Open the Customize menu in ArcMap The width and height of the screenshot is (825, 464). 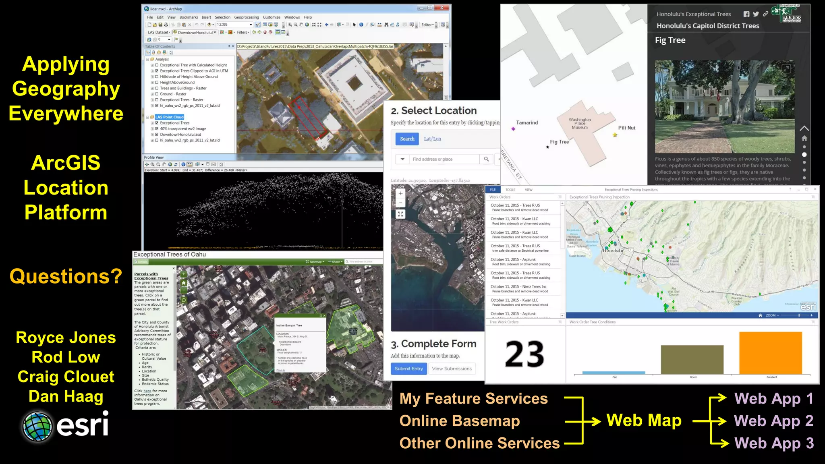tap(272, 17)
